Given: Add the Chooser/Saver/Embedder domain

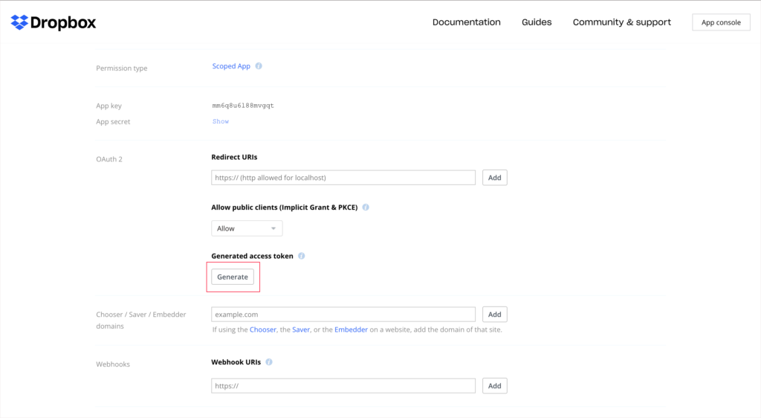Looking at the screenshot, I should pyautogui.click(x=494, y=314).
